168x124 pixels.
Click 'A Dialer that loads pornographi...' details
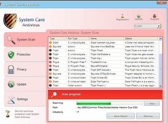coord(140,43)
